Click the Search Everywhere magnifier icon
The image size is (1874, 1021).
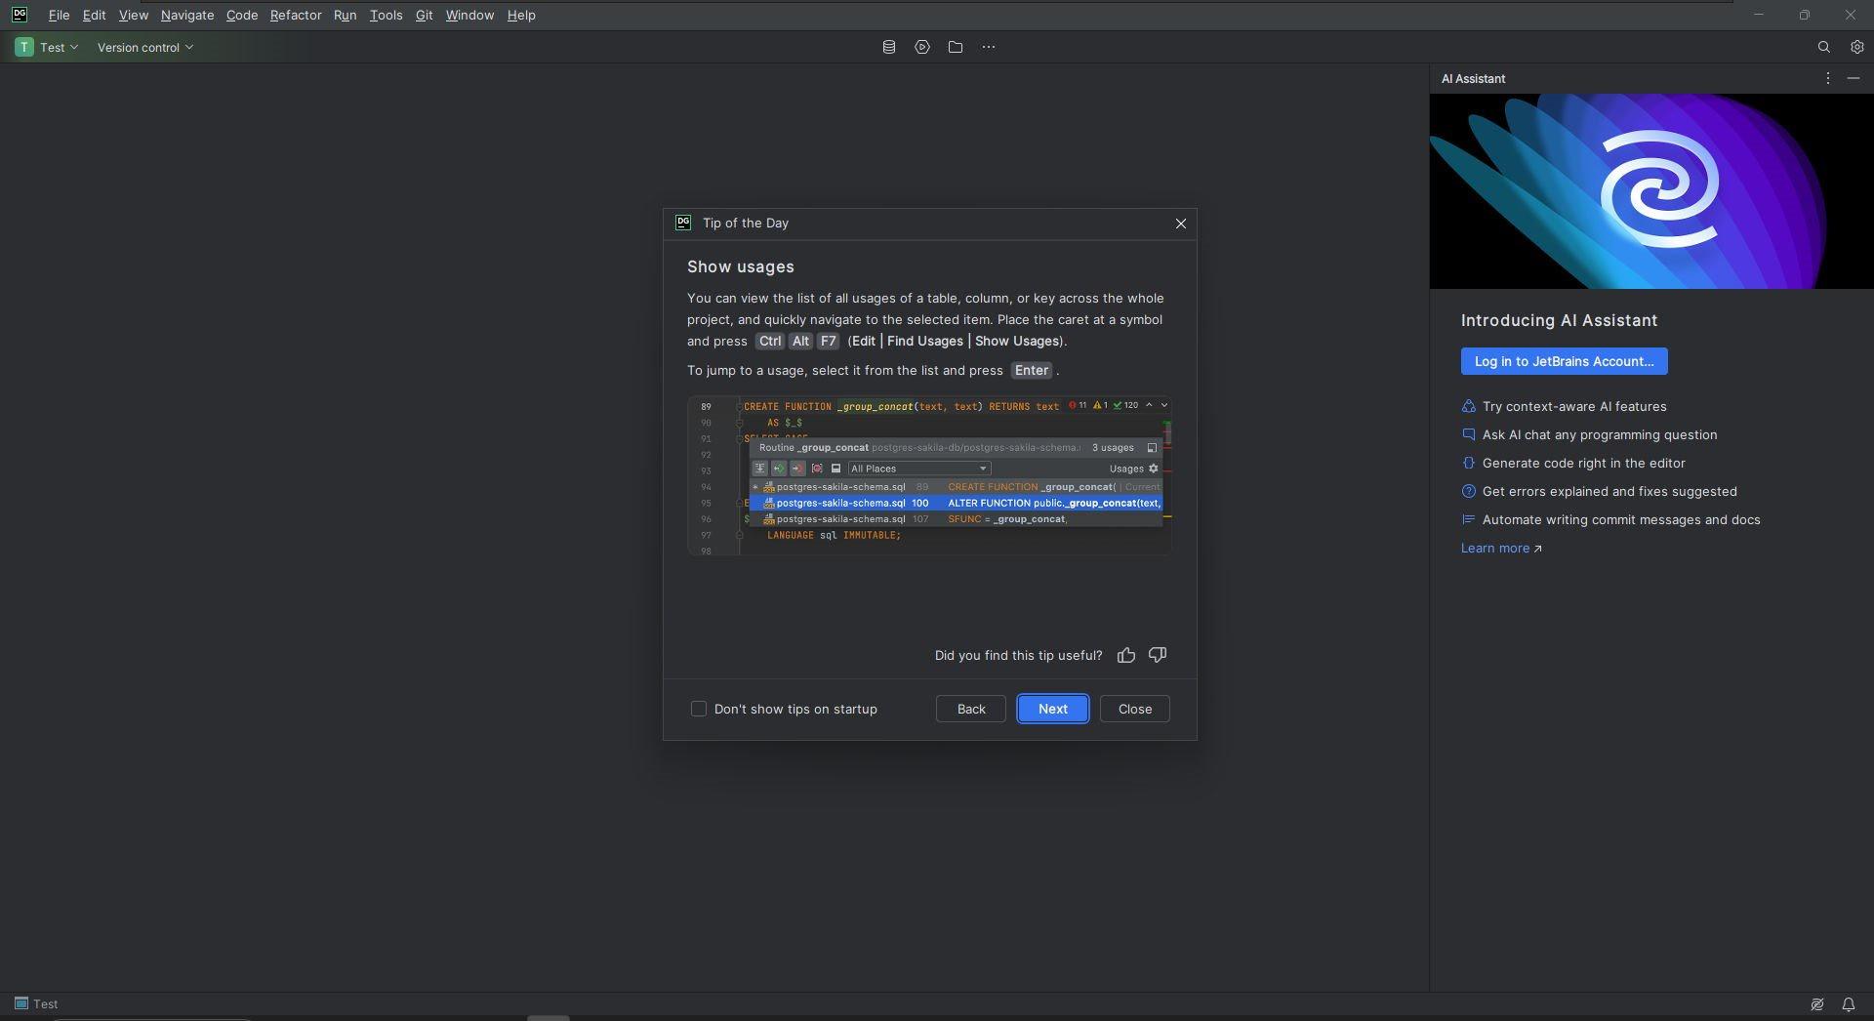1823,47
